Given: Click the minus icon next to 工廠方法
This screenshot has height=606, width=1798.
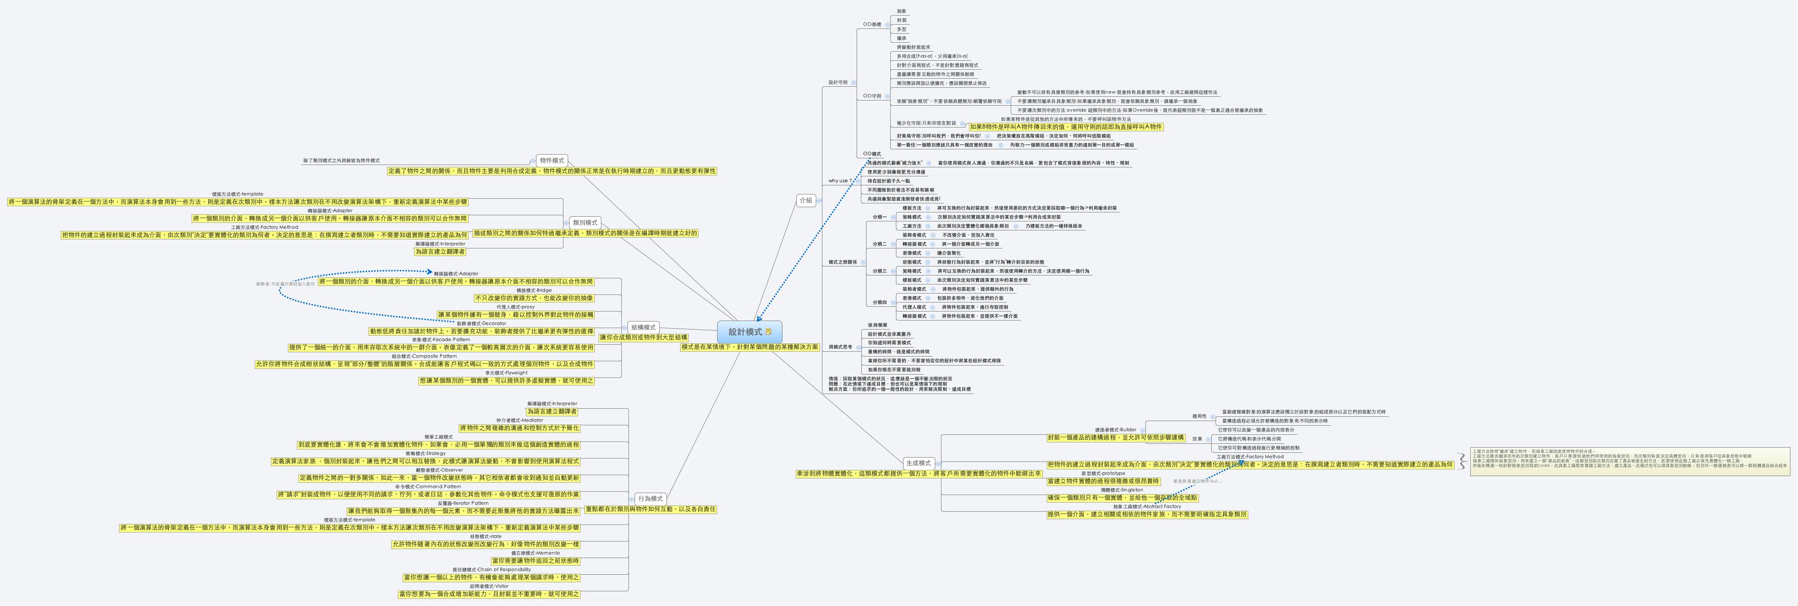Looking at the screenshot, I should coord(928,226).
